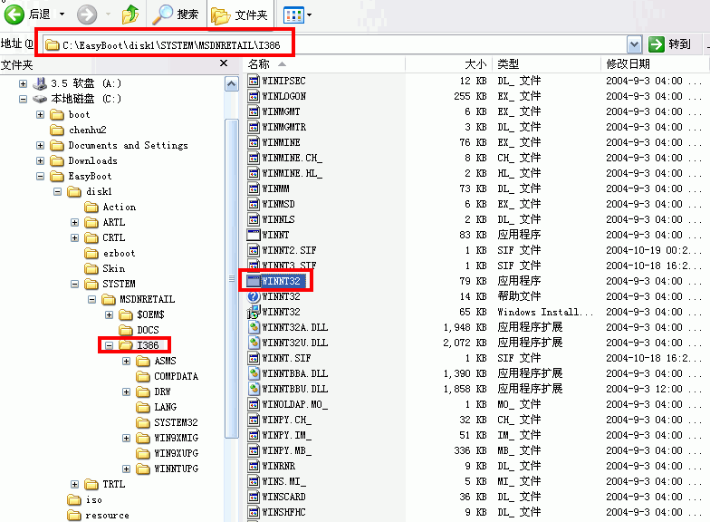Select the WINNT.SIF file name
The image size is (710, 522).
(x=286, y=359)
